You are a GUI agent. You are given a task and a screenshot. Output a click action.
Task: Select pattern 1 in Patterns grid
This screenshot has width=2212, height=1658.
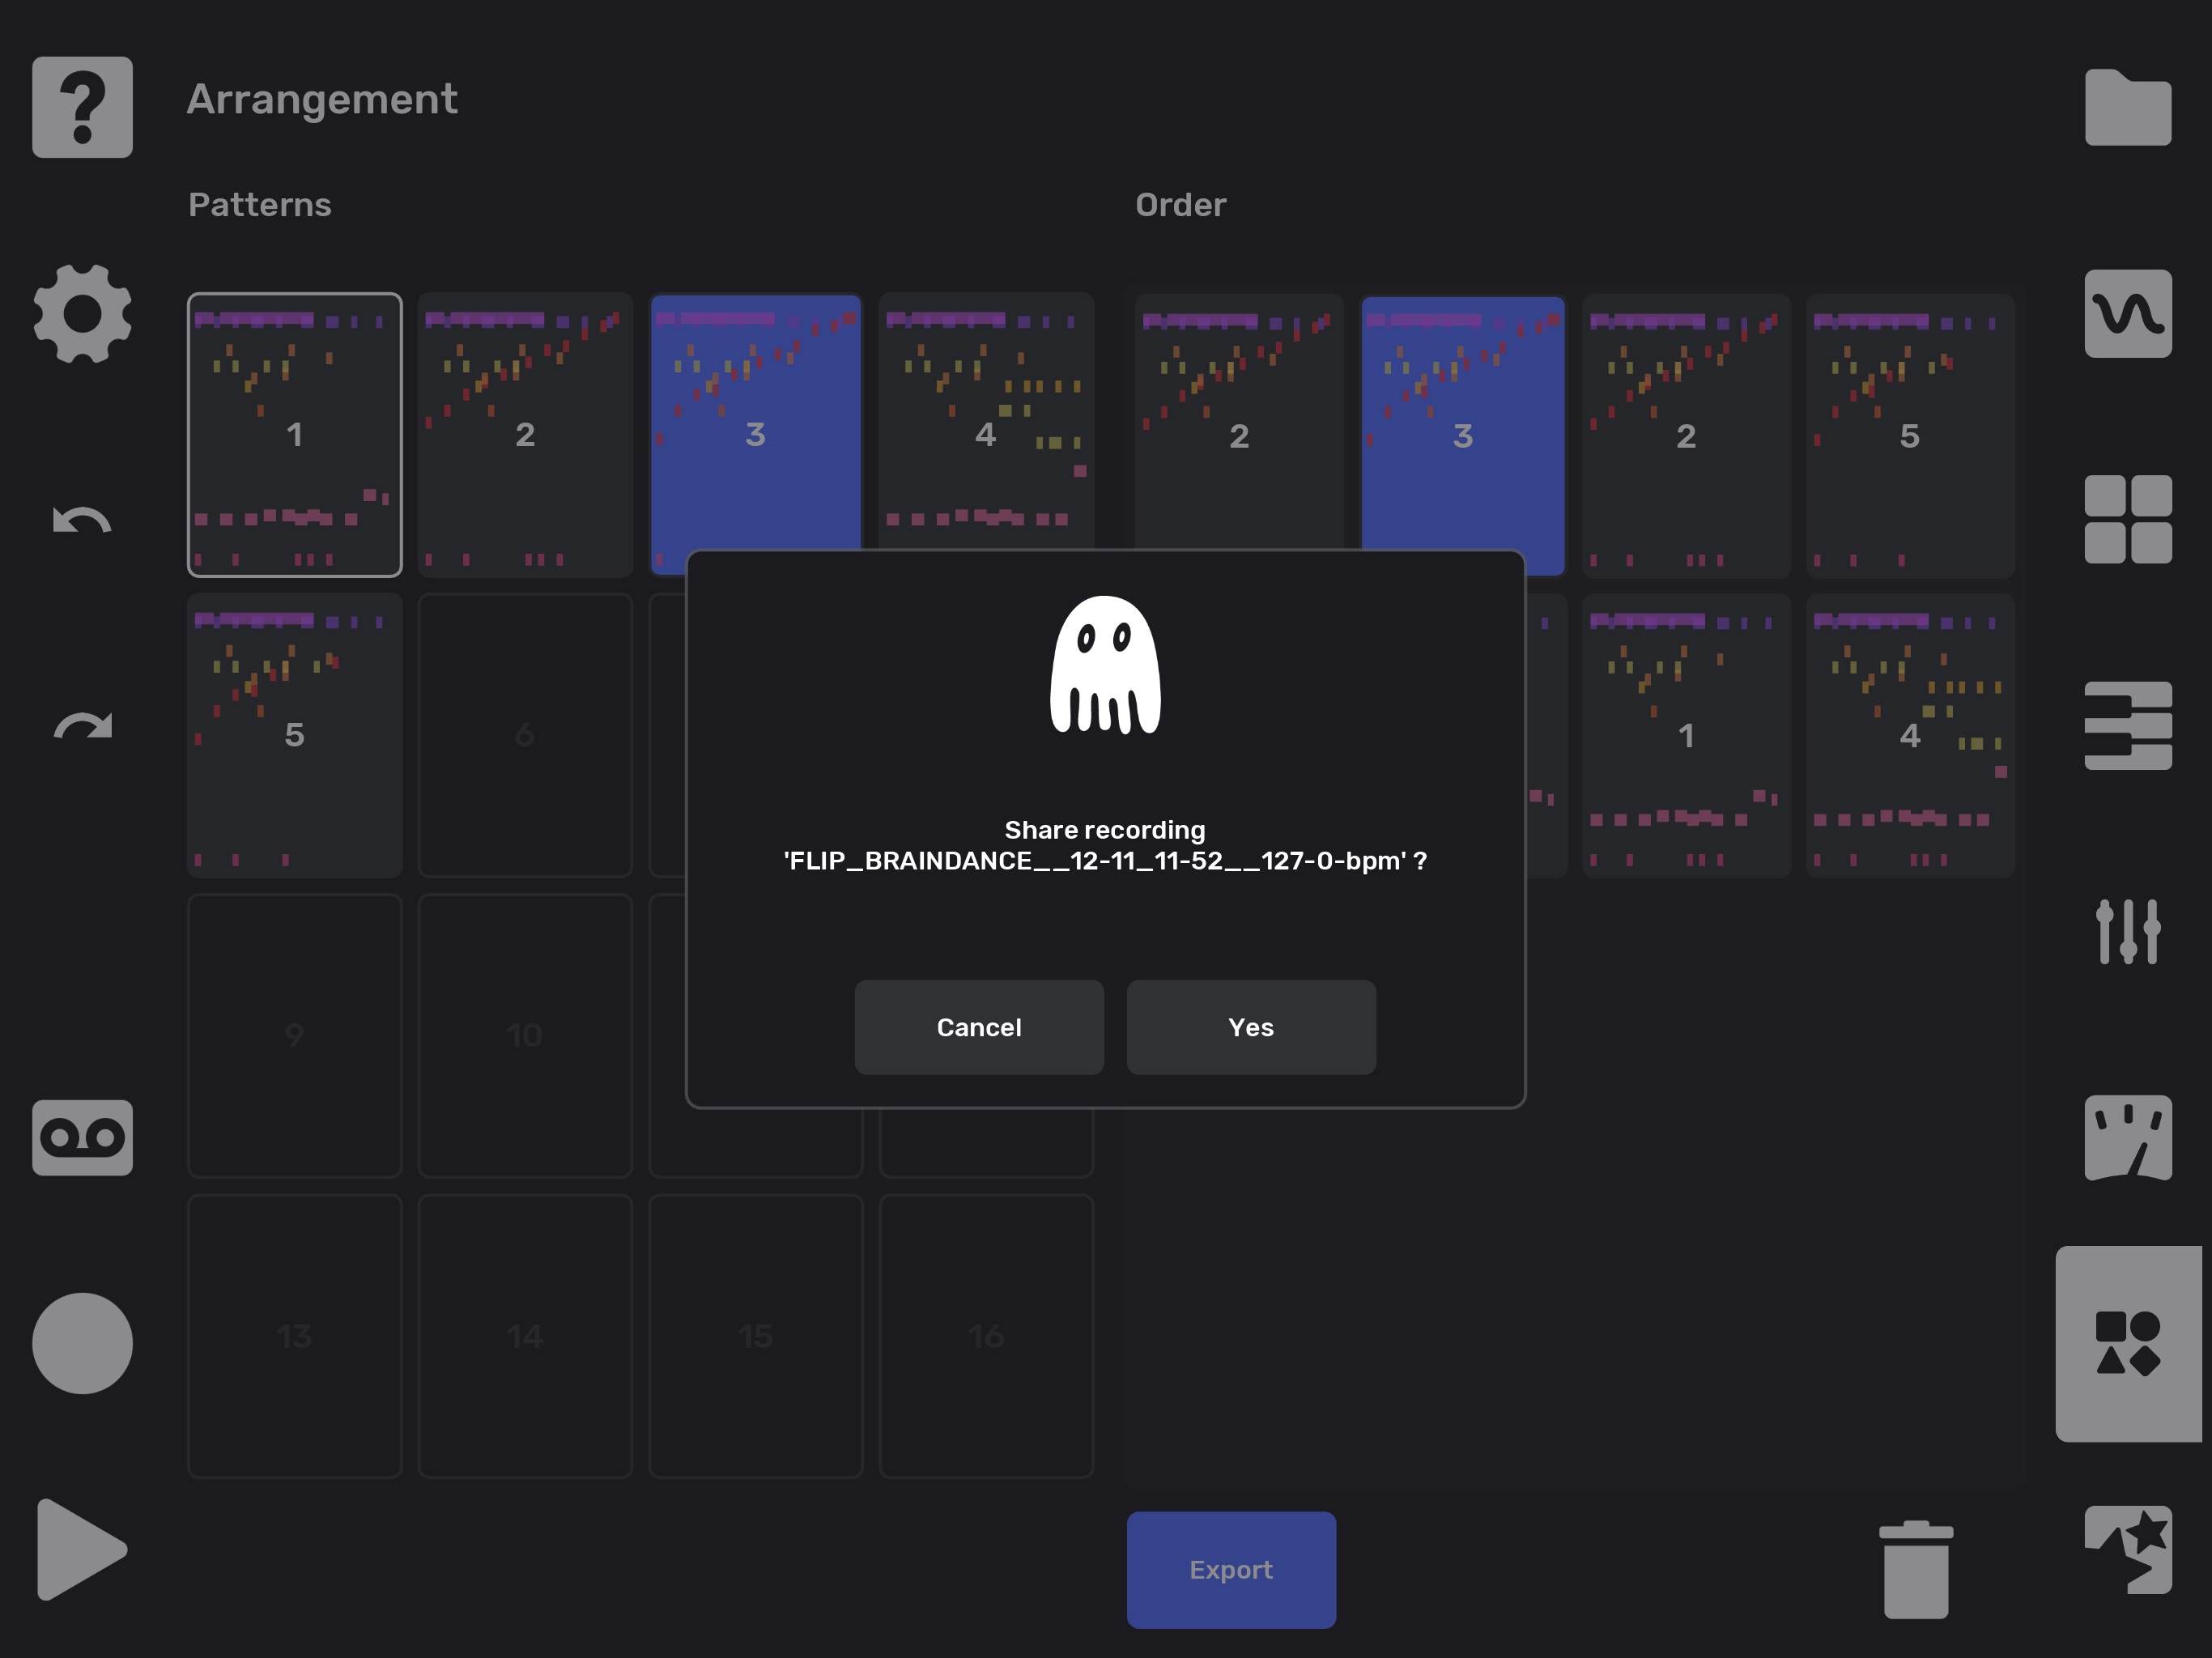[295, 435]
